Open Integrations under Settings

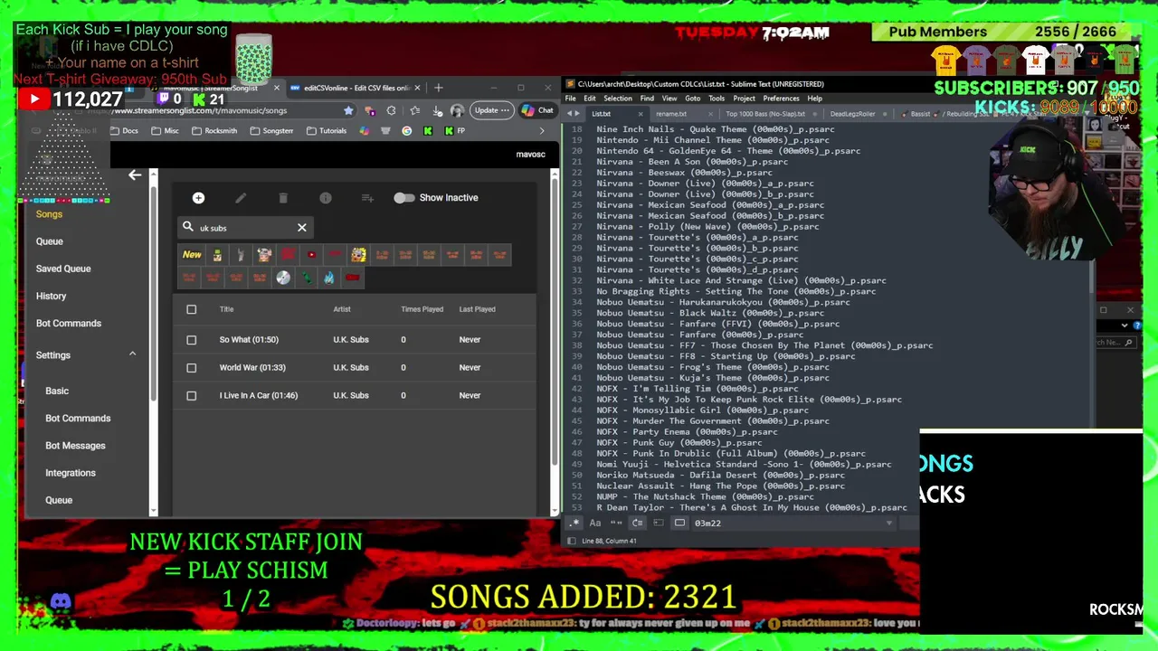[x=70, y=473]
